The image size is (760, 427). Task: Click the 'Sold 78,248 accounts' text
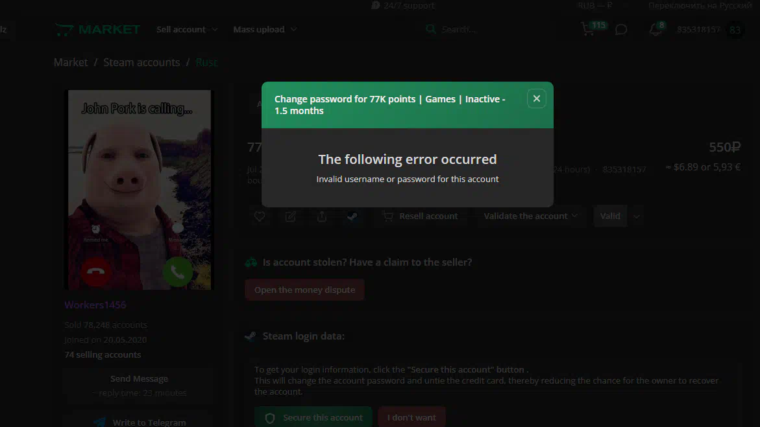click(x=106, y=325)
